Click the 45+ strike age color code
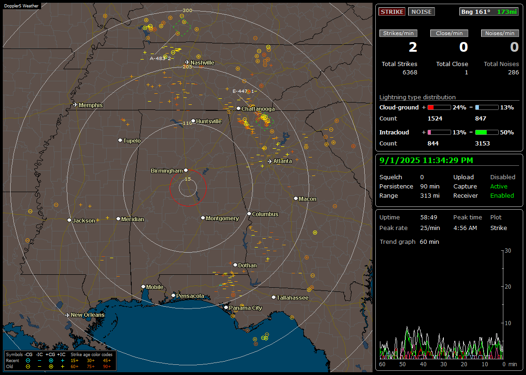The image size is (526, 375). point(107,361)
